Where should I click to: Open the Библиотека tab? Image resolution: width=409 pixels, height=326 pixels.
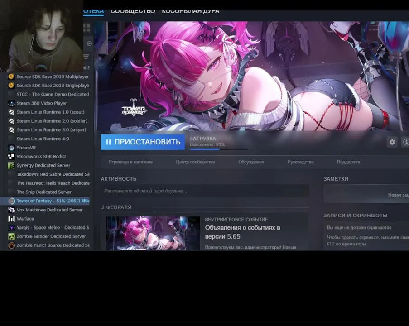point(94,11)
